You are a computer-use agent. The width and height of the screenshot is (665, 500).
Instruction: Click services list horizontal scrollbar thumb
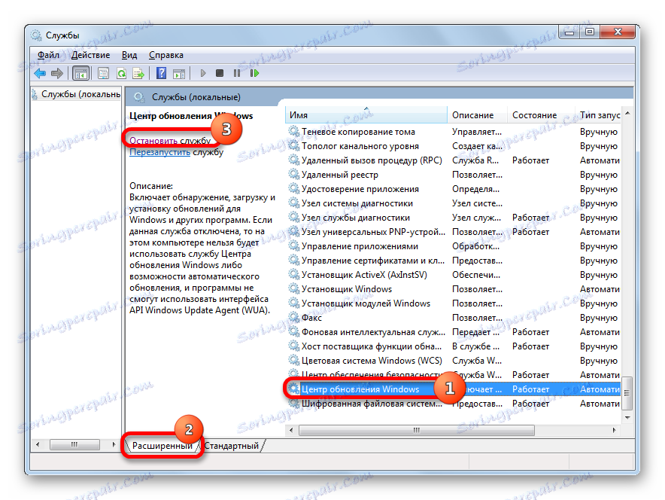coord(417,430)
